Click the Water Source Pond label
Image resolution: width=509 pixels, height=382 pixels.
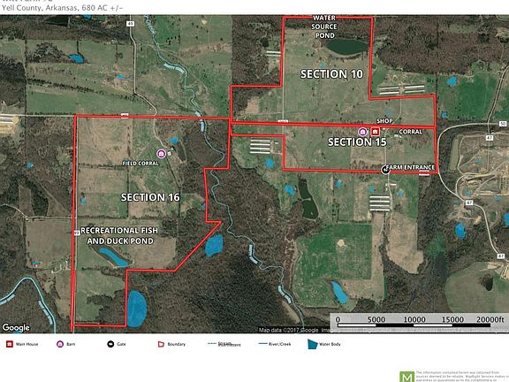(x=324, y=27)
